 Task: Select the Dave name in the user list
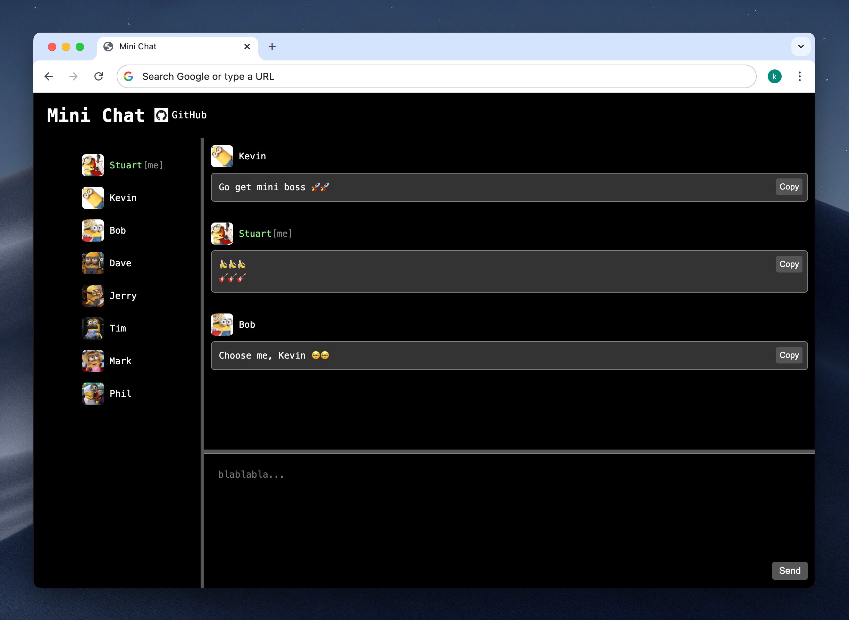120,263
